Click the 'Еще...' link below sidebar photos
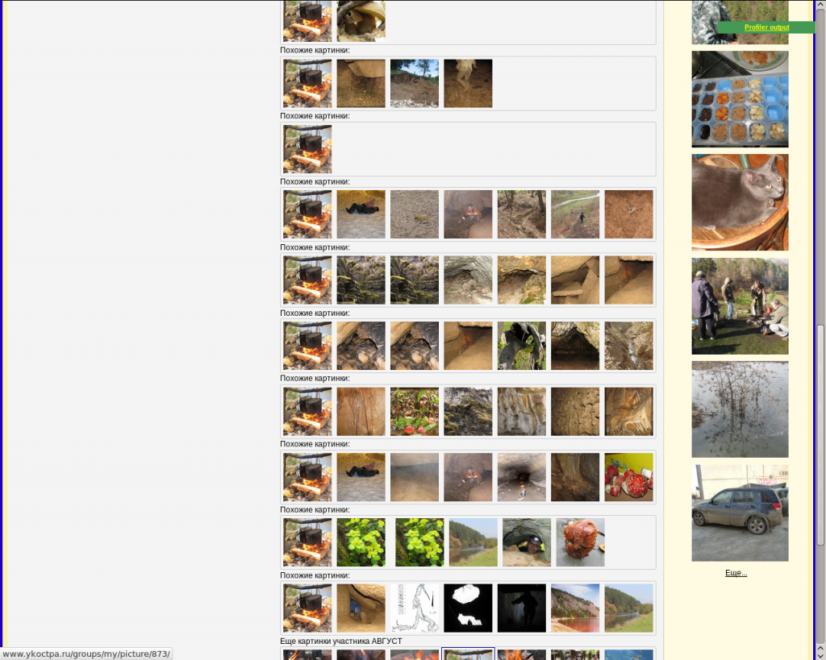This screenshot has height=660, width=826. (736, 573)
